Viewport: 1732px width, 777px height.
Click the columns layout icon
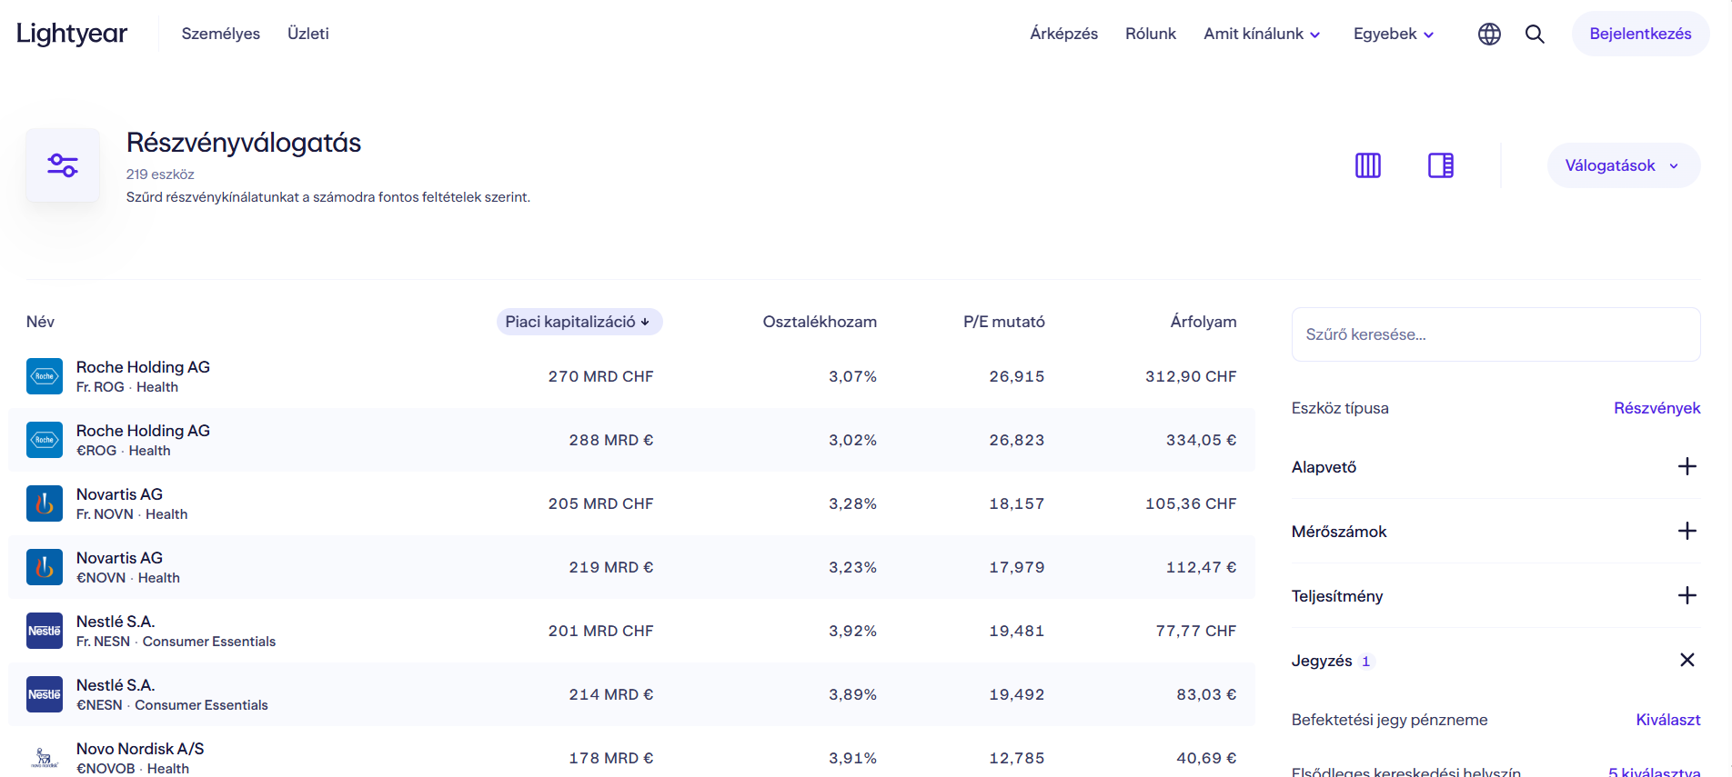[x=1367, y=165]
